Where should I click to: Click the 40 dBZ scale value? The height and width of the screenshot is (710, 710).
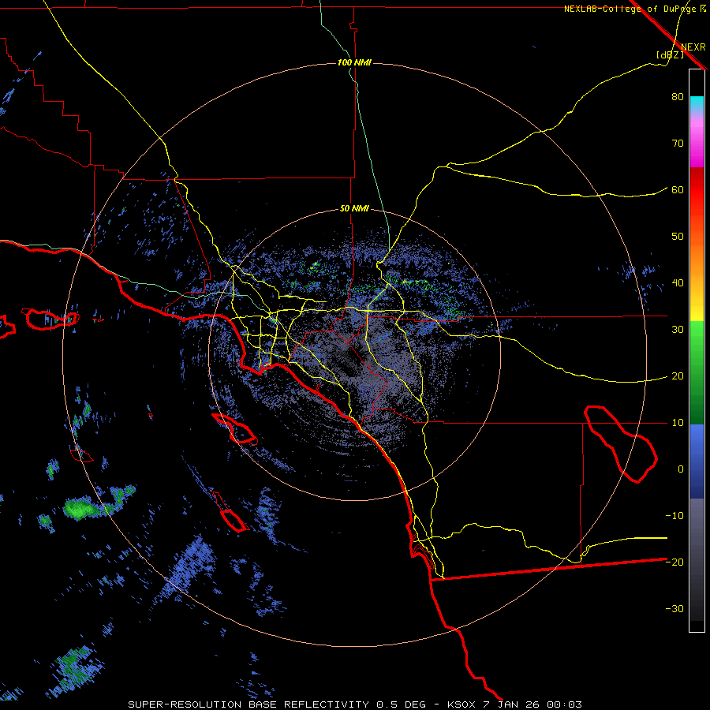(x=678, y=283)
